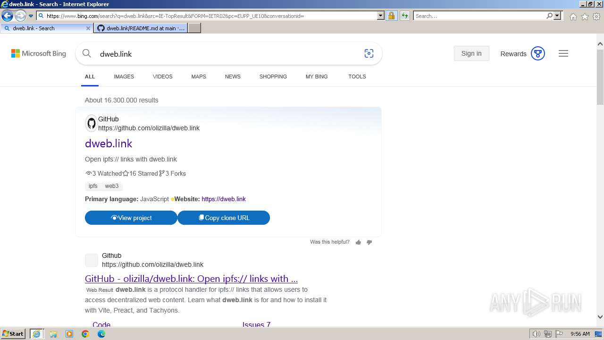Click the IE search magnifier icon

pos(549,16)
